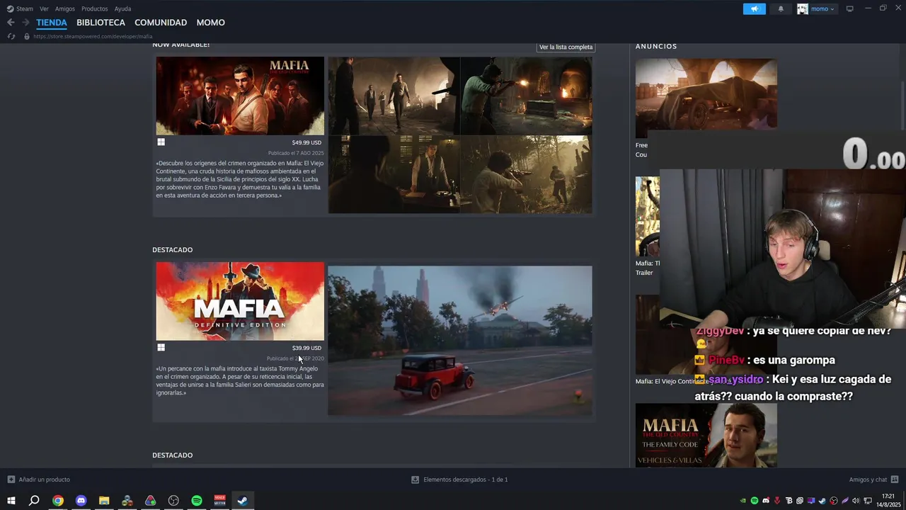Open Spotify from the taskbar
Image resolution: width=906 pixels, height=510 pixels.
point(197,501)
